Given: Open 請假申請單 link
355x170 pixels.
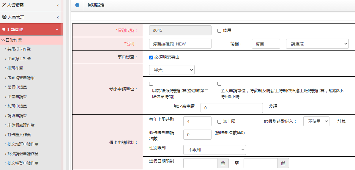Looking at the screenshot, I should 17,87.
